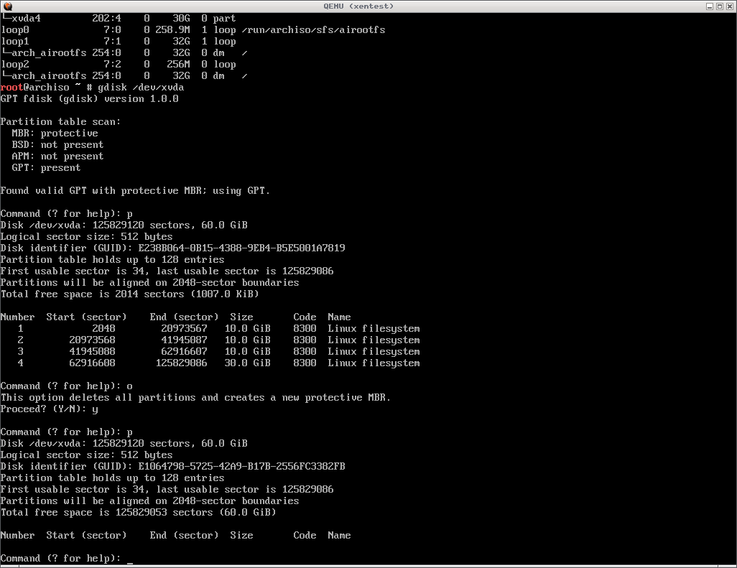
Task: Maximize the QEMU xentest window
Action: (720, 6)
